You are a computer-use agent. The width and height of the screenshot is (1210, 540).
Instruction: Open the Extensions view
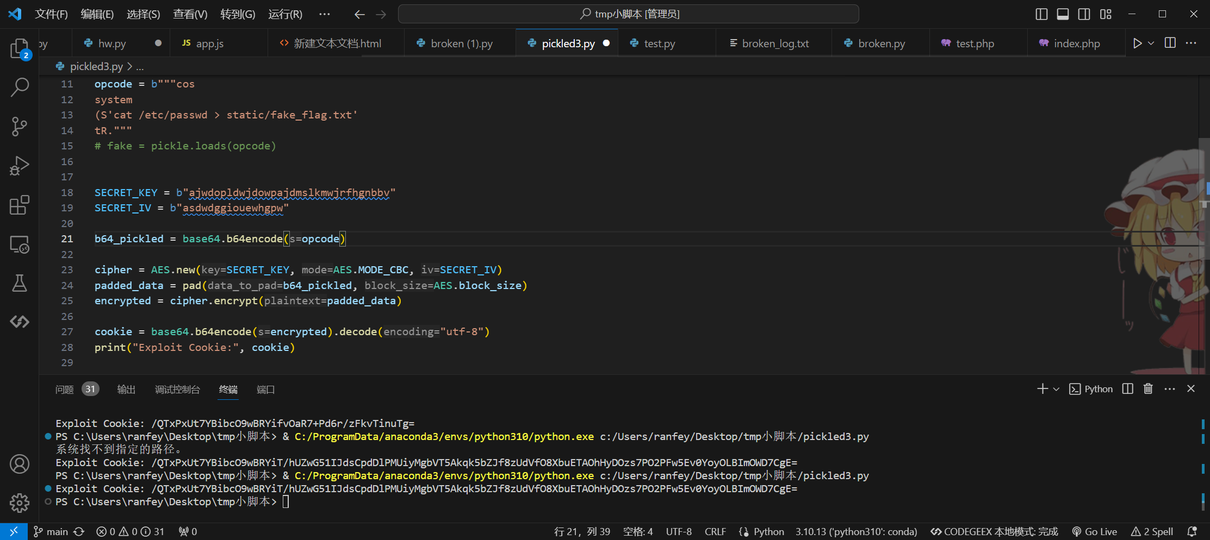click(20, 205)
